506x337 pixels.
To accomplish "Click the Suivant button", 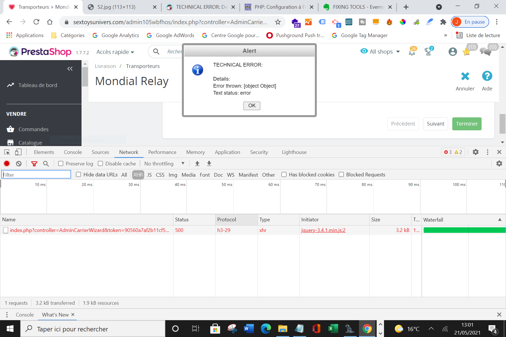I will click(435, 124).
